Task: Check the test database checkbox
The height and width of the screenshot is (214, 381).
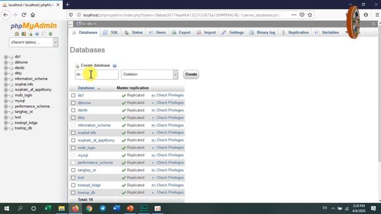Action: tap(73, 178)
